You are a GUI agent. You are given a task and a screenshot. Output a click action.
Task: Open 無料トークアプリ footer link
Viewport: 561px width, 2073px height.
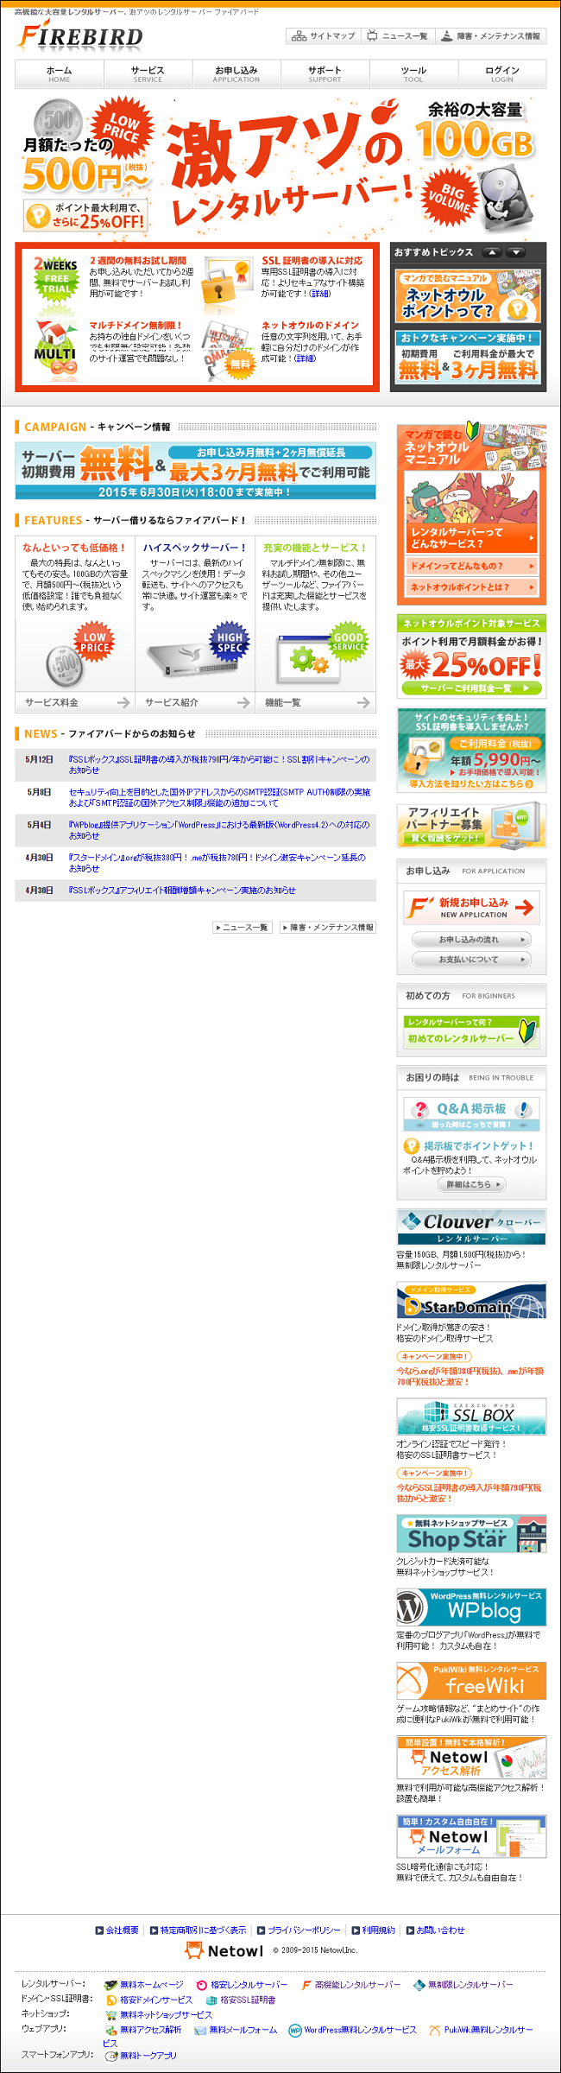point(142,2056)
